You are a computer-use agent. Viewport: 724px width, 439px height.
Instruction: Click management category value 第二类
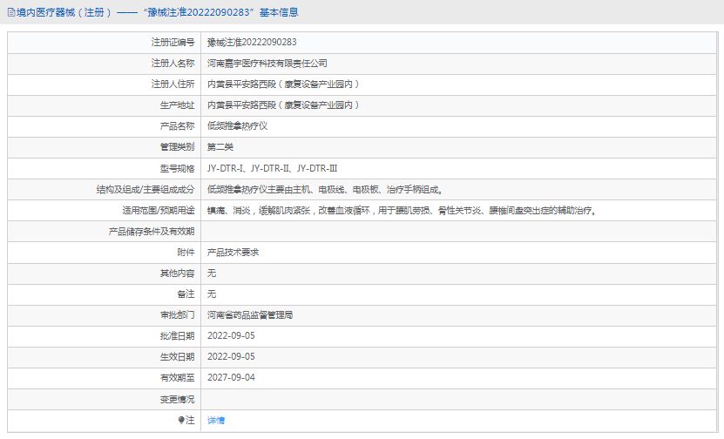click(220, 147)
